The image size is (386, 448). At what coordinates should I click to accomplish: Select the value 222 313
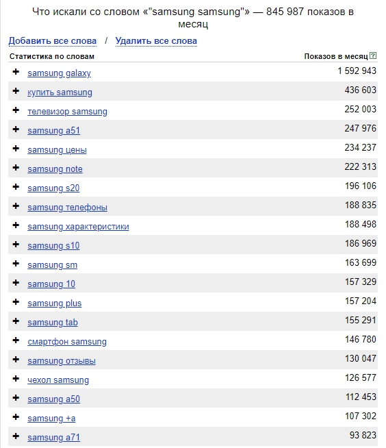360,166
